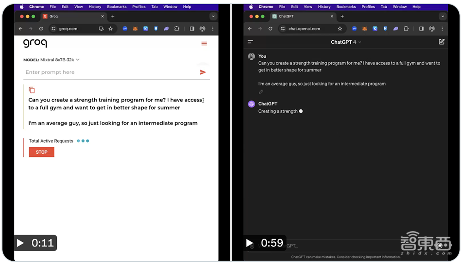Play the right video at 0:59
Image resolution: width=462 pixels, height=264 pixels.
point(249,243)
